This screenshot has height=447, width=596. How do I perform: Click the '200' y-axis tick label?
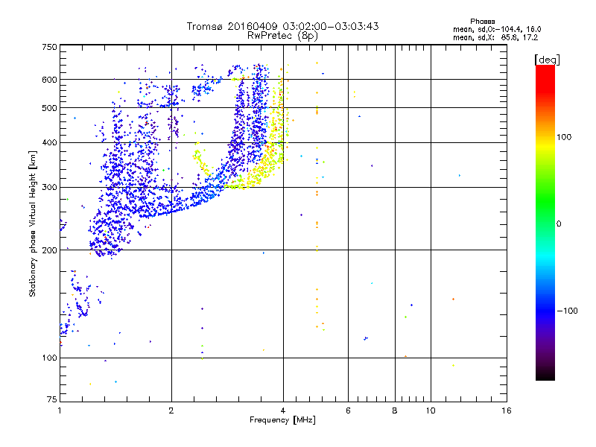[49, 250]
